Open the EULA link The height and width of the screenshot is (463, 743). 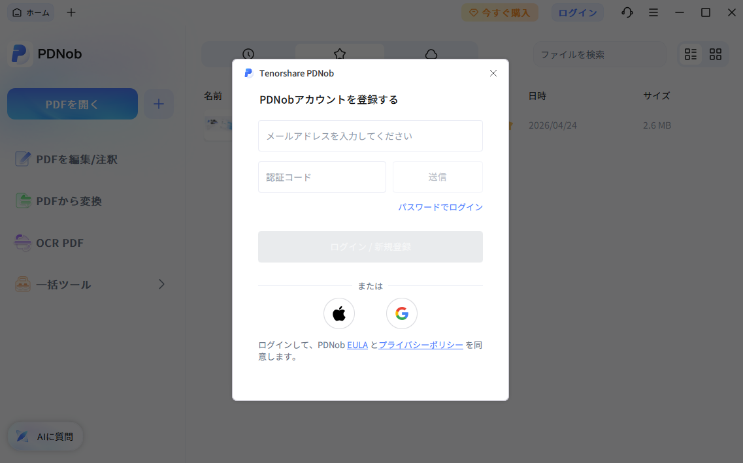tap(357, 345)
